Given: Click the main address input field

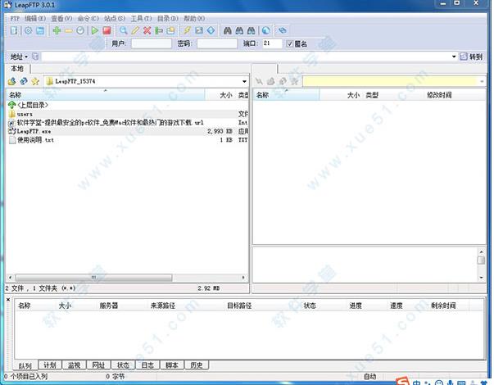Looking at the screenshot, I should (x=247, y=57).
